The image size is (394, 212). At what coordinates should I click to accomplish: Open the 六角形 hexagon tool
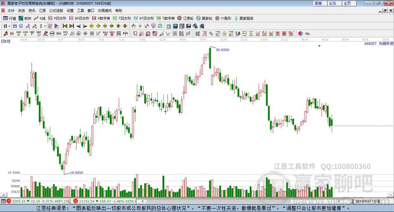click(223, 18)
